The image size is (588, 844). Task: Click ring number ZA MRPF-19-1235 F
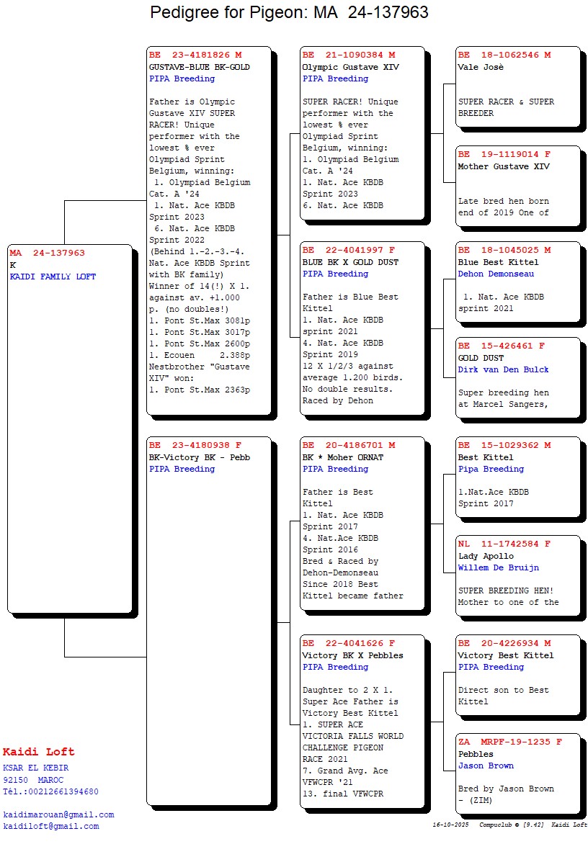(509, 742)
